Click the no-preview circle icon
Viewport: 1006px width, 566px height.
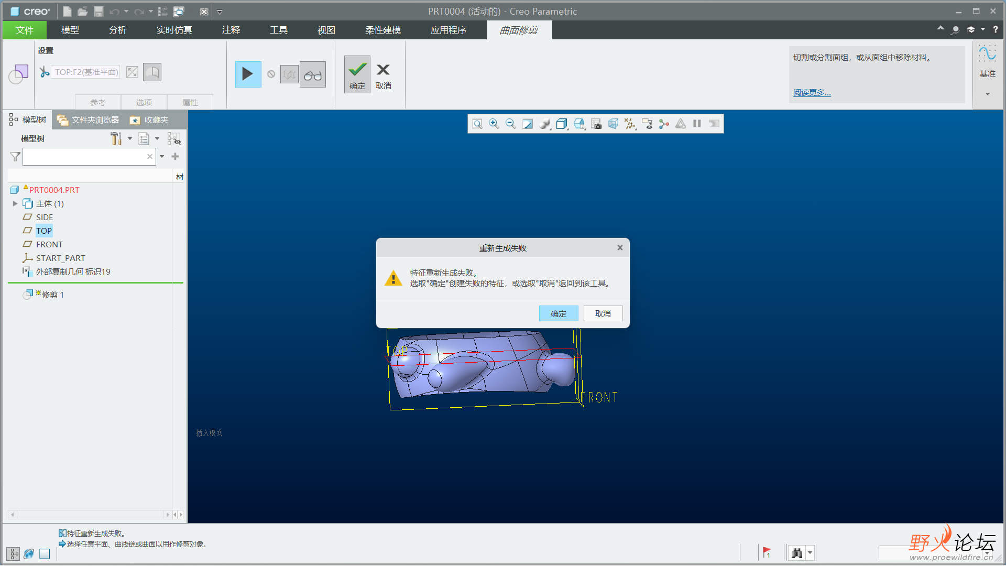click(x=271, y=74)
